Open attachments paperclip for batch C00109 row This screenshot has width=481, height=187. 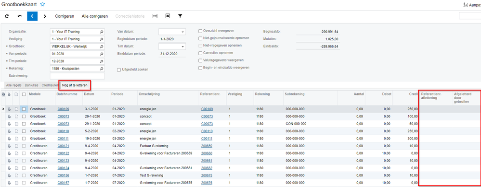pos(9,109)
